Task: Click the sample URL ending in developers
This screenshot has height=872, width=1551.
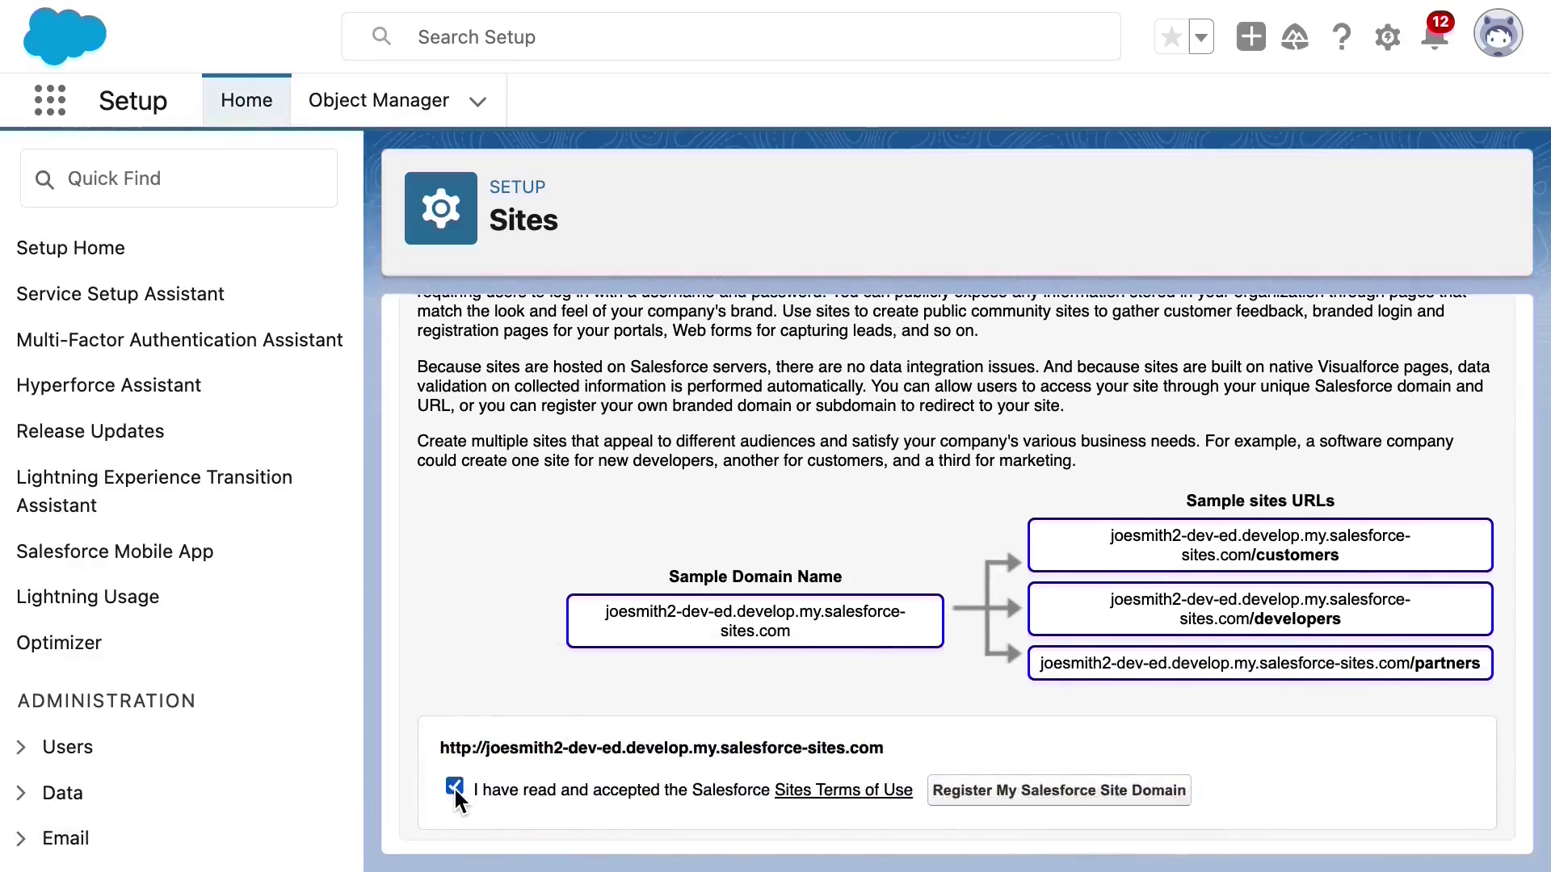Action: 1259,609
